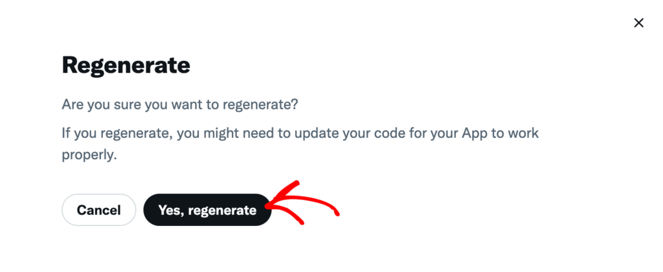This screenshot has height=272, width=663.
Task: Select the white outlined Cancel button
Action: coord(99,210)
